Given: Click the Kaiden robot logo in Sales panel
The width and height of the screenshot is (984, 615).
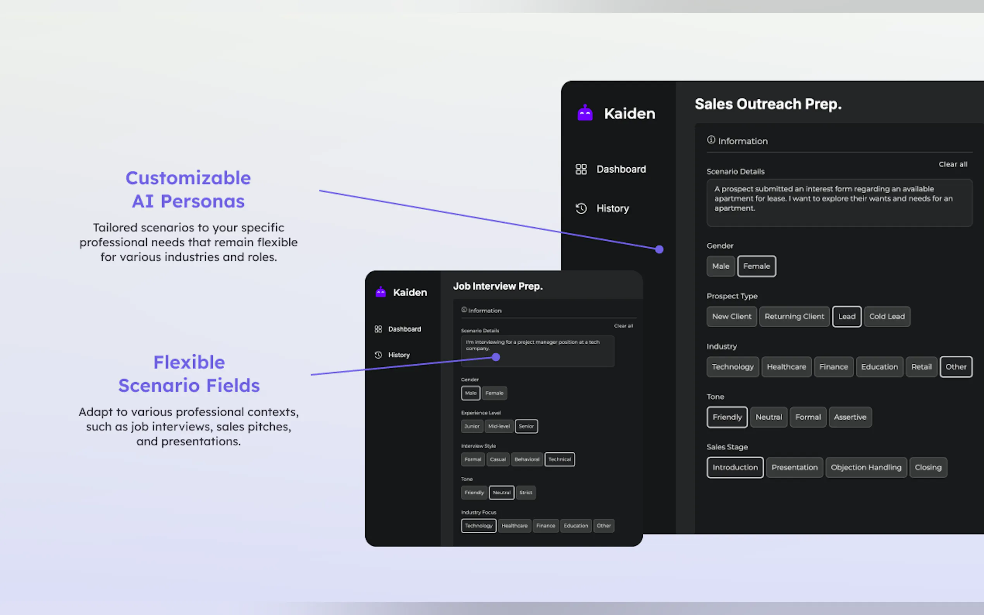Looking at the screenshot, I should [x=585, y=113].
